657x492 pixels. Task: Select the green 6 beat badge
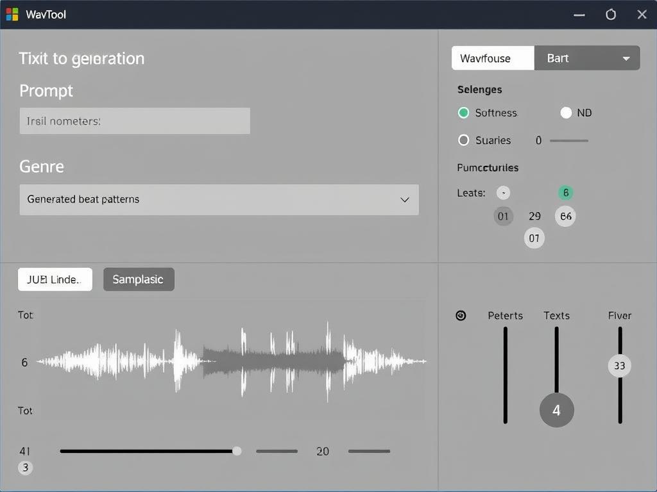click(565, 192)
